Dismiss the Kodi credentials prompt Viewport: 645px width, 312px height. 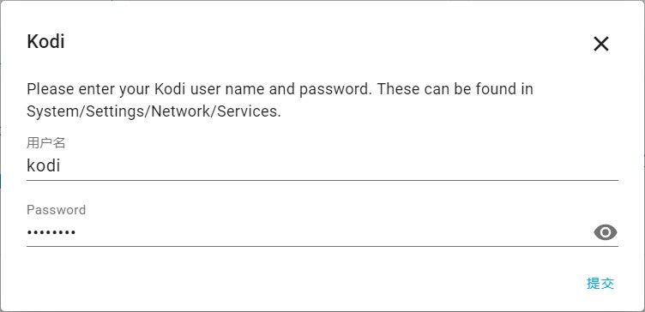[x=601, y=44]
